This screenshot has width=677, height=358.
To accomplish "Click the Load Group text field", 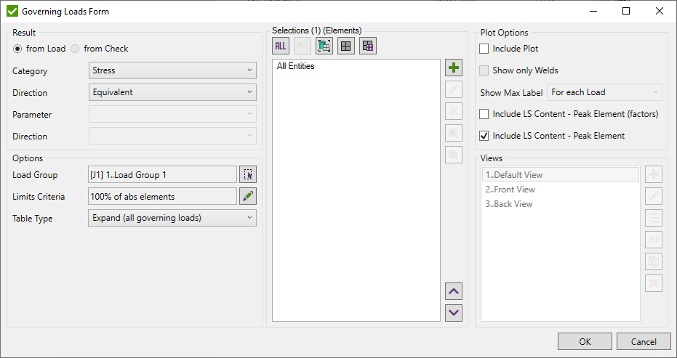I will [162, 174].
